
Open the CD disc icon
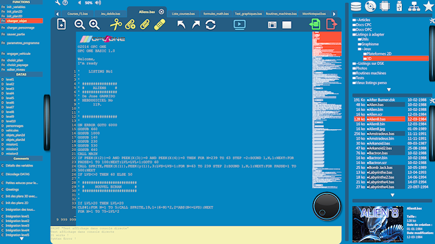pos(370,6)
